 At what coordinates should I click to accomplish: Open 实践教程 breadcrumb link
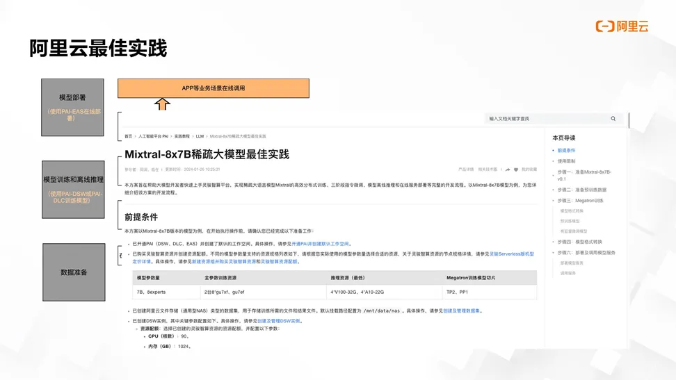click(x=182, y=136)
